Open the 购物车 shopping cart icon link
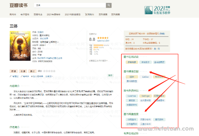Image resolution: width=199 pixels, height=136 pixels. [90, 15]
